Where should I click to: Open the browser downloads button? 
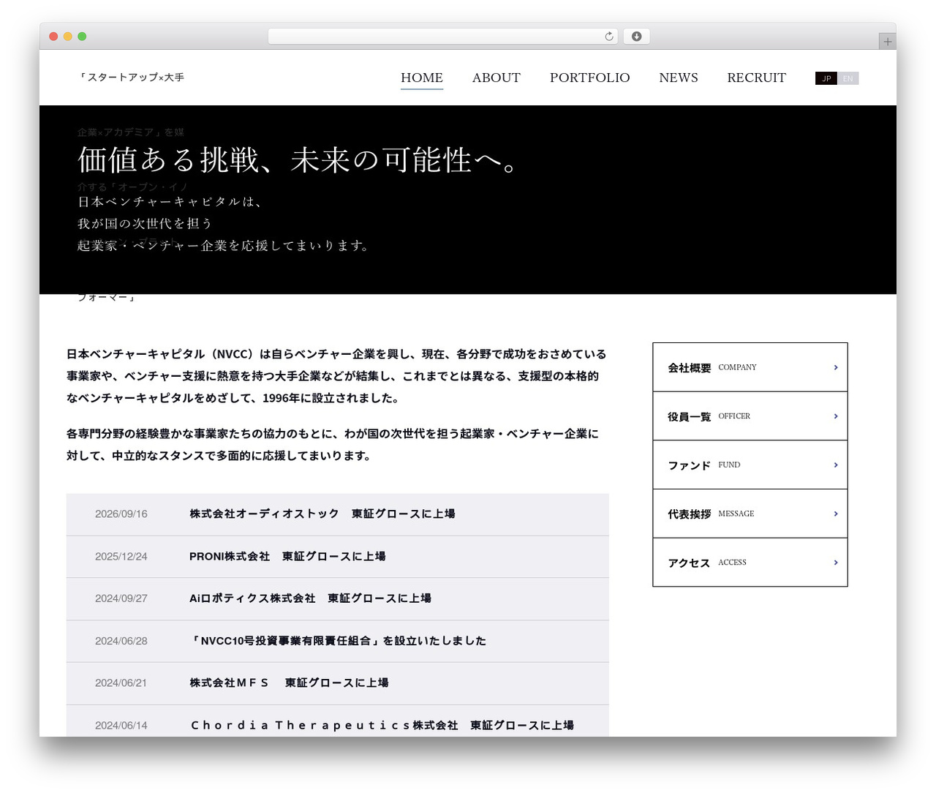(x=636, y=37)
